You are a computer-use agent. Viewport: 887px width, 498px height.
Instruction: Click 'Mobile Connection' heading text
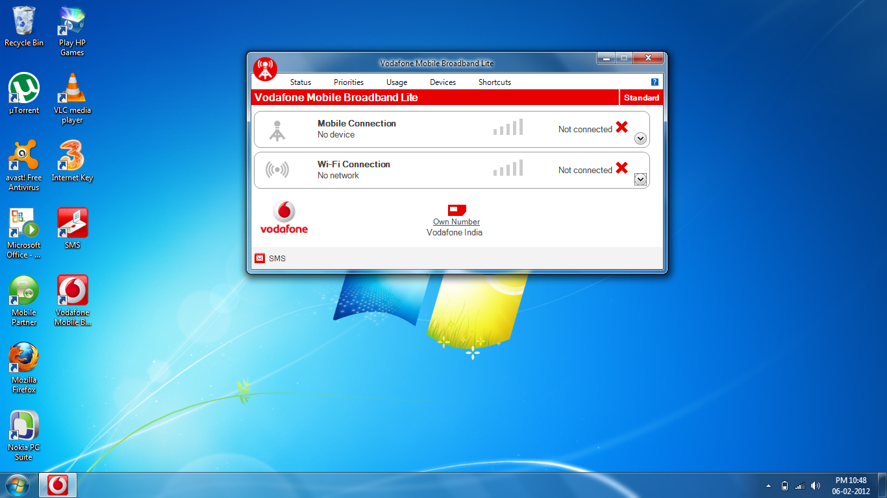pyautogui.click(x=356, y=123)
